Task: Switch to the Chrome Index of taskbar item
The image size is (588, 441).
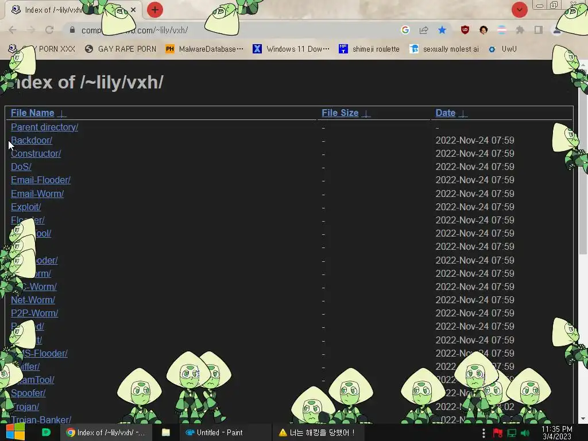Action: click(106, 432)
